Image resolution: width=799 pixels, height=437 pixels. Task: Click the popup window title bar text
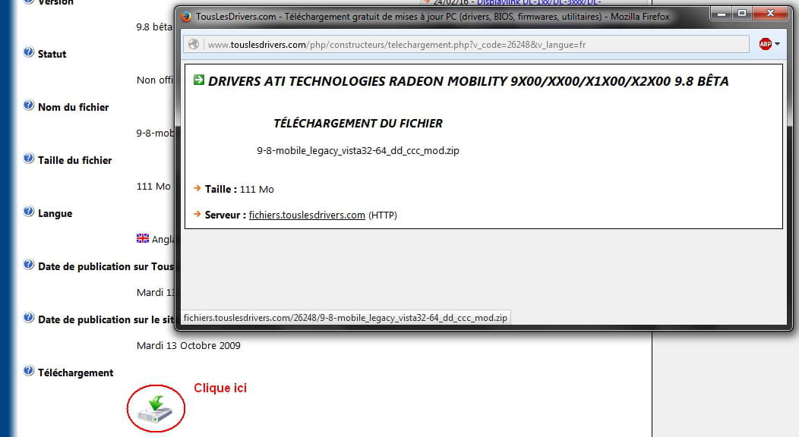(433, 17)
